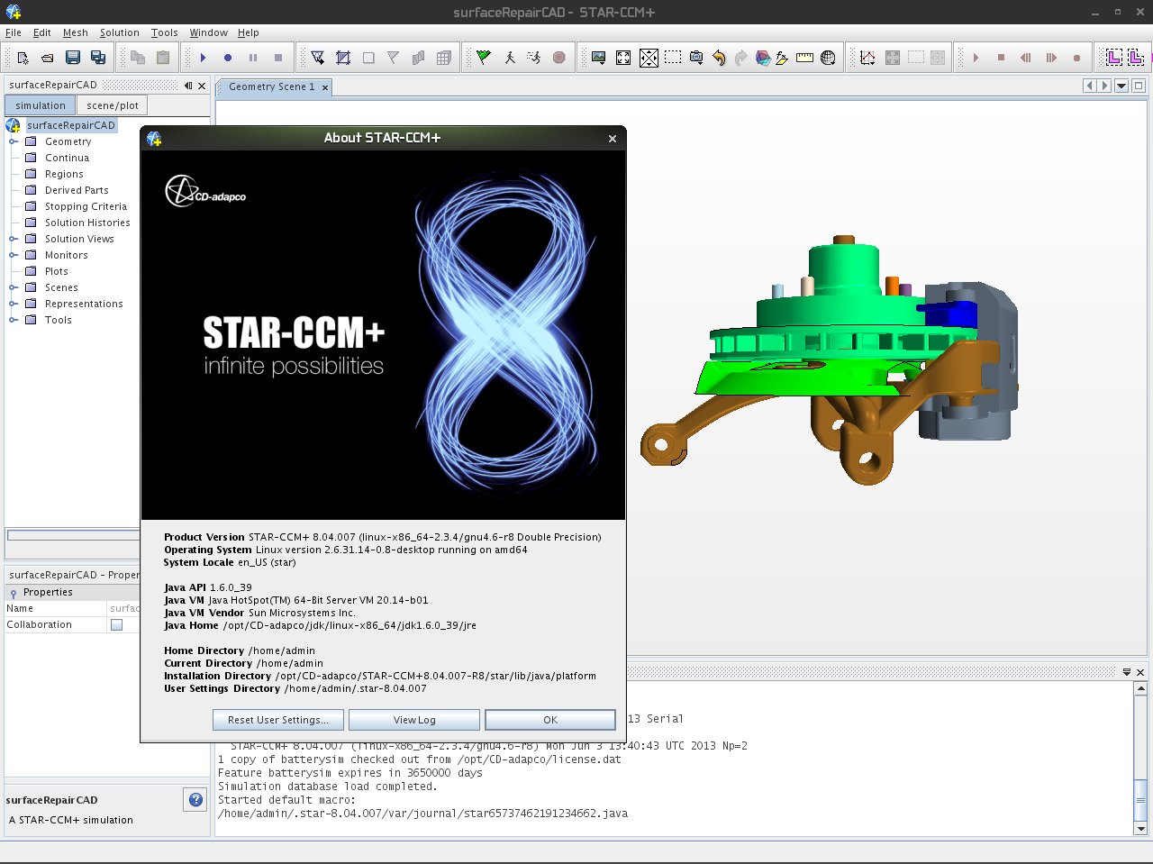Switch to the simulation tab
Viewport: 1153px width, 864px height.
41,105
